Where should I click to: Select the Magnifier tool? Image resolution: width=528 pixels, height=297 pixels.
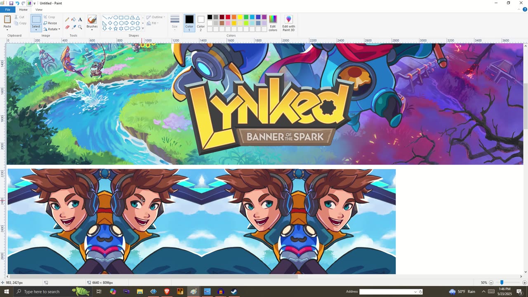80,27
